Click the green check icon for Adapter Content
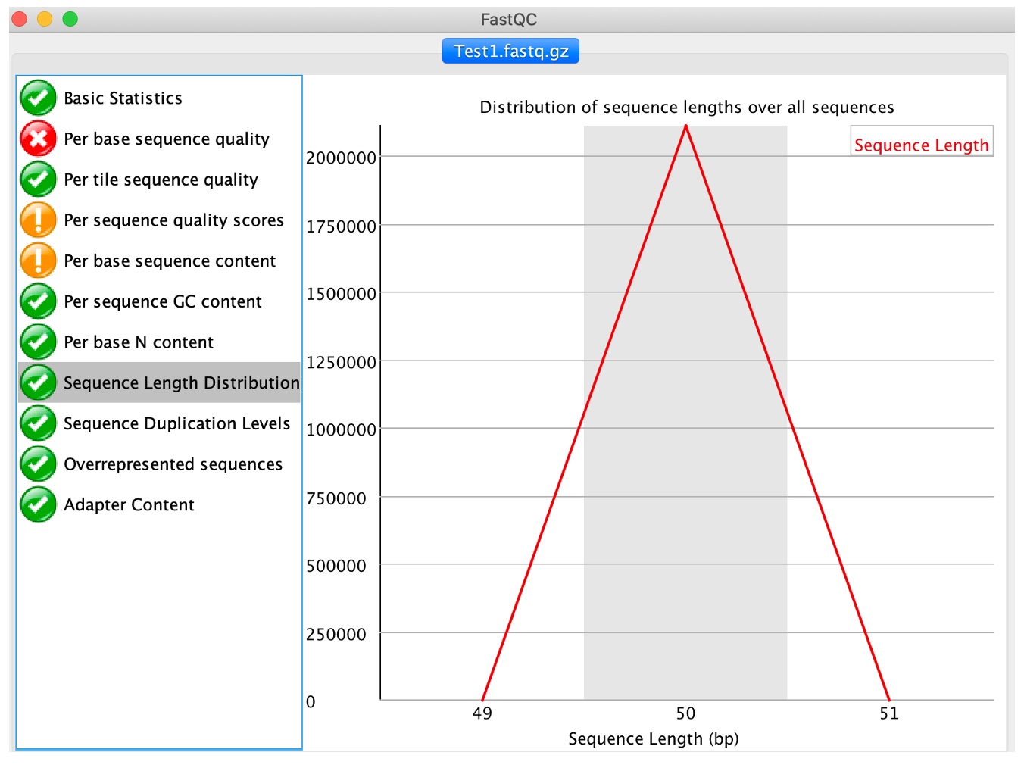 (38, 504)
